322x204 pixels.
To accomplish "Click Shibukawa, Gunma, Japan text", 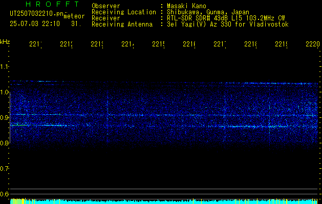I will 208,12.
